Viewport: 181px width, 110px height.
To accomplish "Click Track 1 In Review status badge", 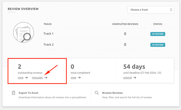I will pos(158,34).
